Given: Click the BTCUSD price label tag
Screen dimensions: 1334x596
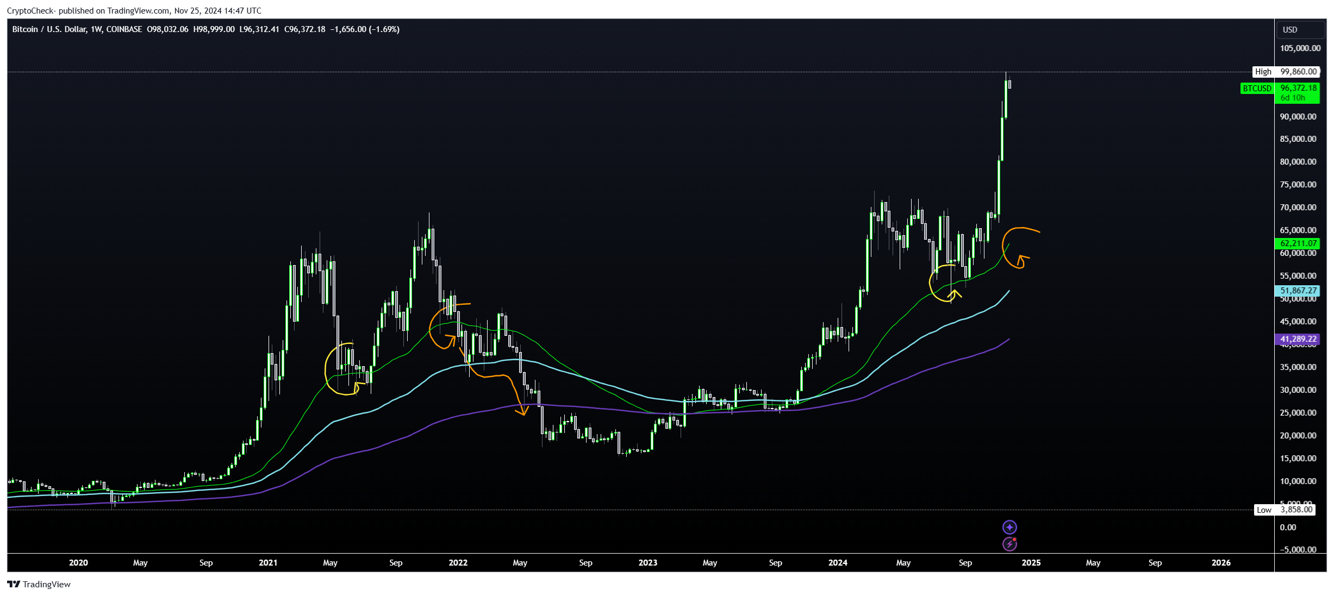Looking at the screenshot, I should click(1257, 88).
